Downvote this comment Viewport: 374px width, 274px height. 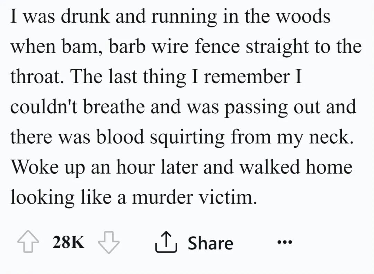pyautogui.click(x=109, y=243)
